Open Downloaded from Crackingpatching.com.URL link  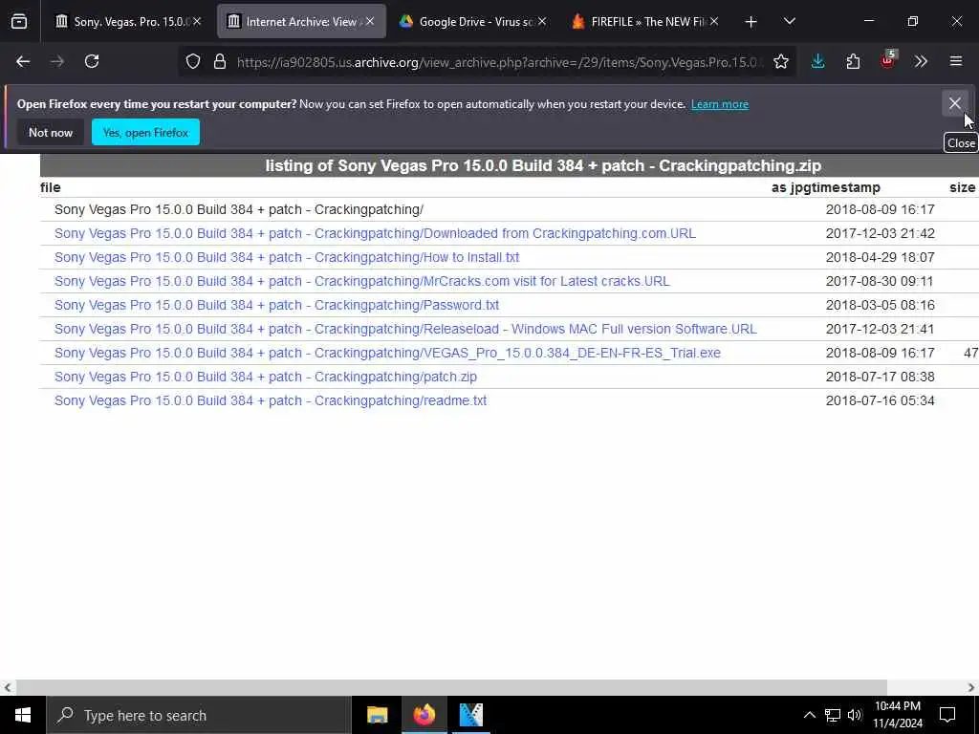pyautogui.click(x=375, y=233)
